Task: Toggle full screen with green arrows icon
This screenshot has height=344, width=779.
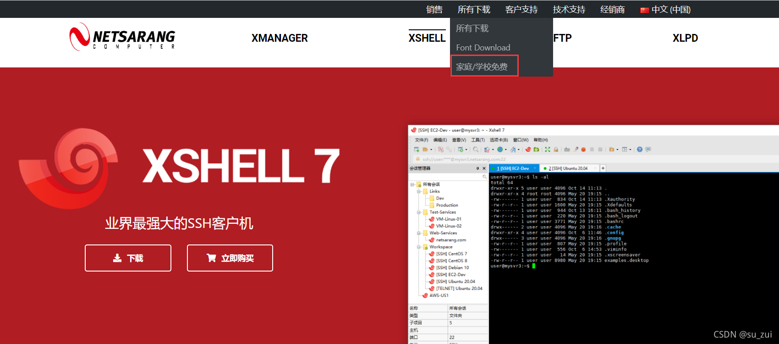Action: pyautogui.click(x=548, y=150)
